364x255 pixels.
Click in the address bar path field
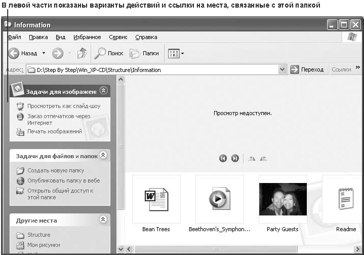coord(152,70)
